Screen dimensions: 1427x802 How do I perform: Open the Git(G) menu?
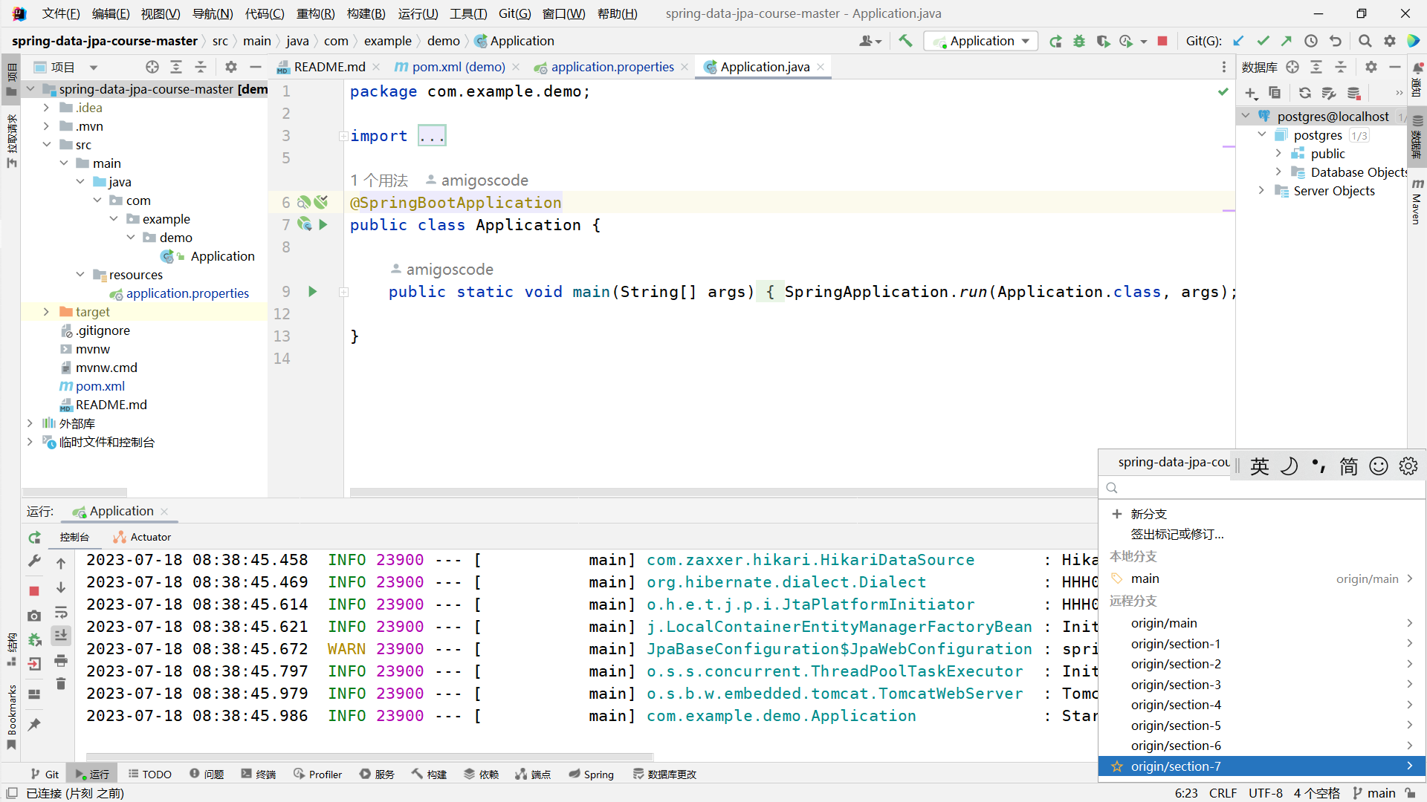pos(514,13)
